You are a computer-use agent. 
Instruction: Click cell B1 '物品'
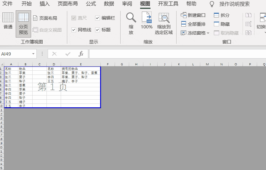click(25, 69)
